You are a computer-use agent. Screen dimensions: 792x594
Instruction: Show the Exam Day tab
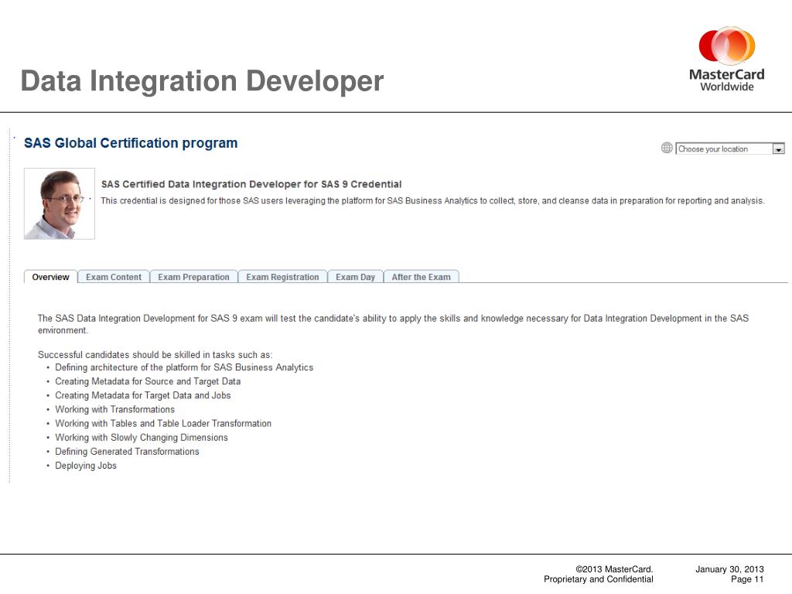pos(356,277)
